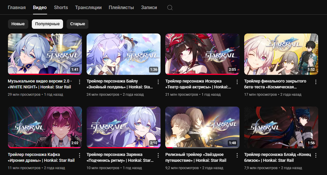Screen dimensions: 327x175
Task: Click title «Музыкальное видео версии 2.0 - WHITE NIGHT»
Action: tap(40, 84)
